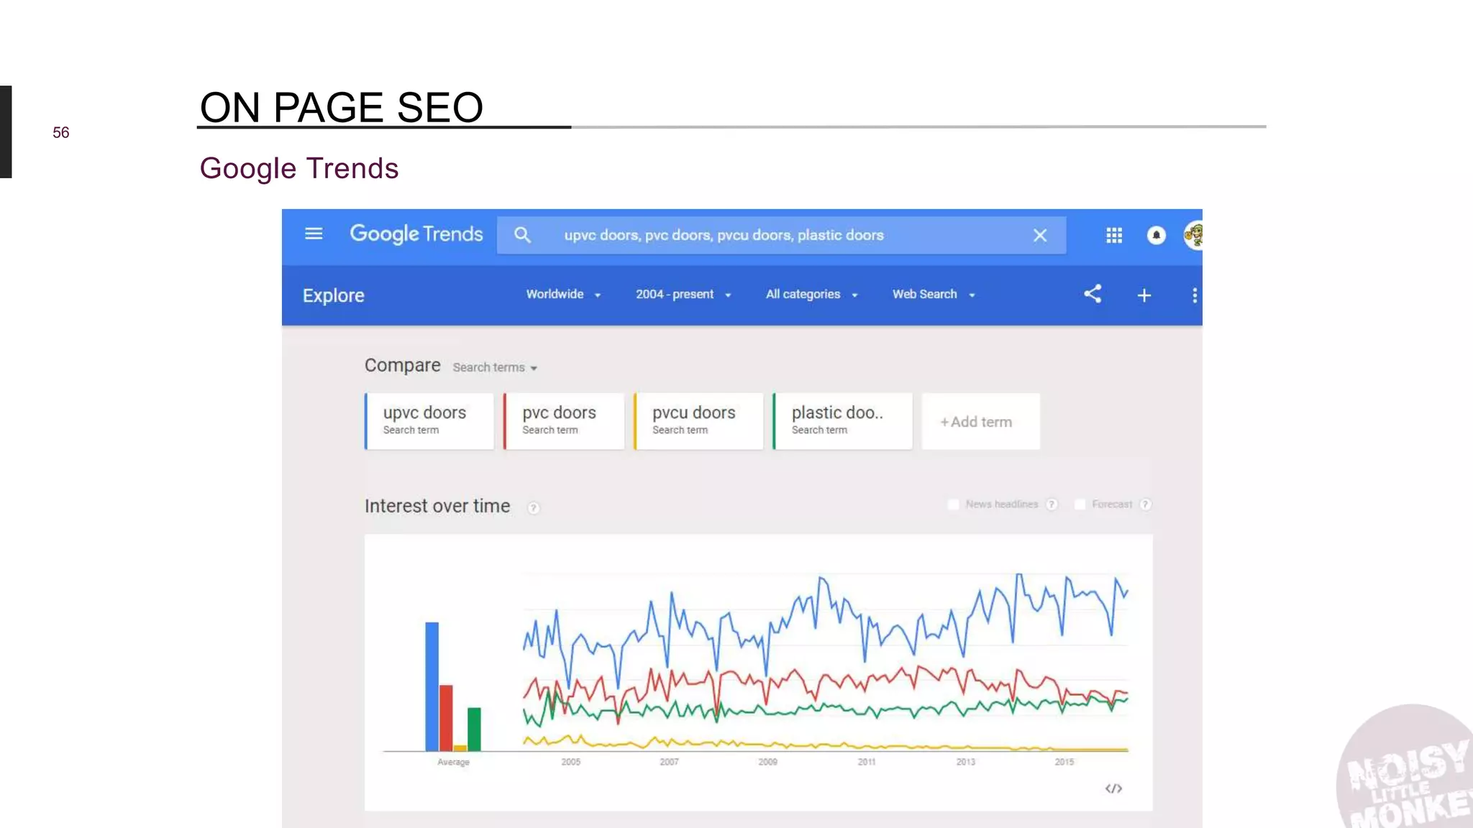Screen dimensions: 1473x828
Task: Click the help icon beside Interest over time
Action: [x=534, y=508]
